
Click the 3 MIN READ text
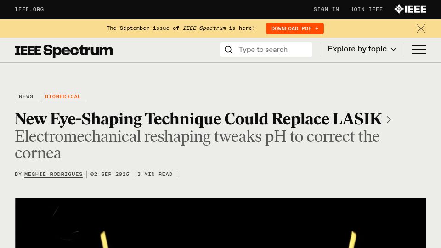(155, 175)
